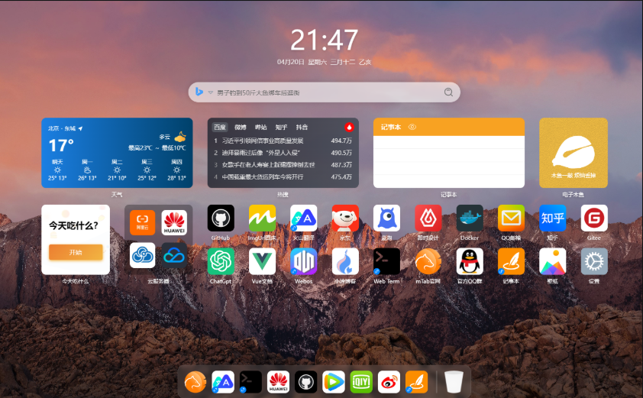The height and width of the screenshot is (398, 643).
Task: Open hot search item ranked 3
Action: tap(283, 164)
